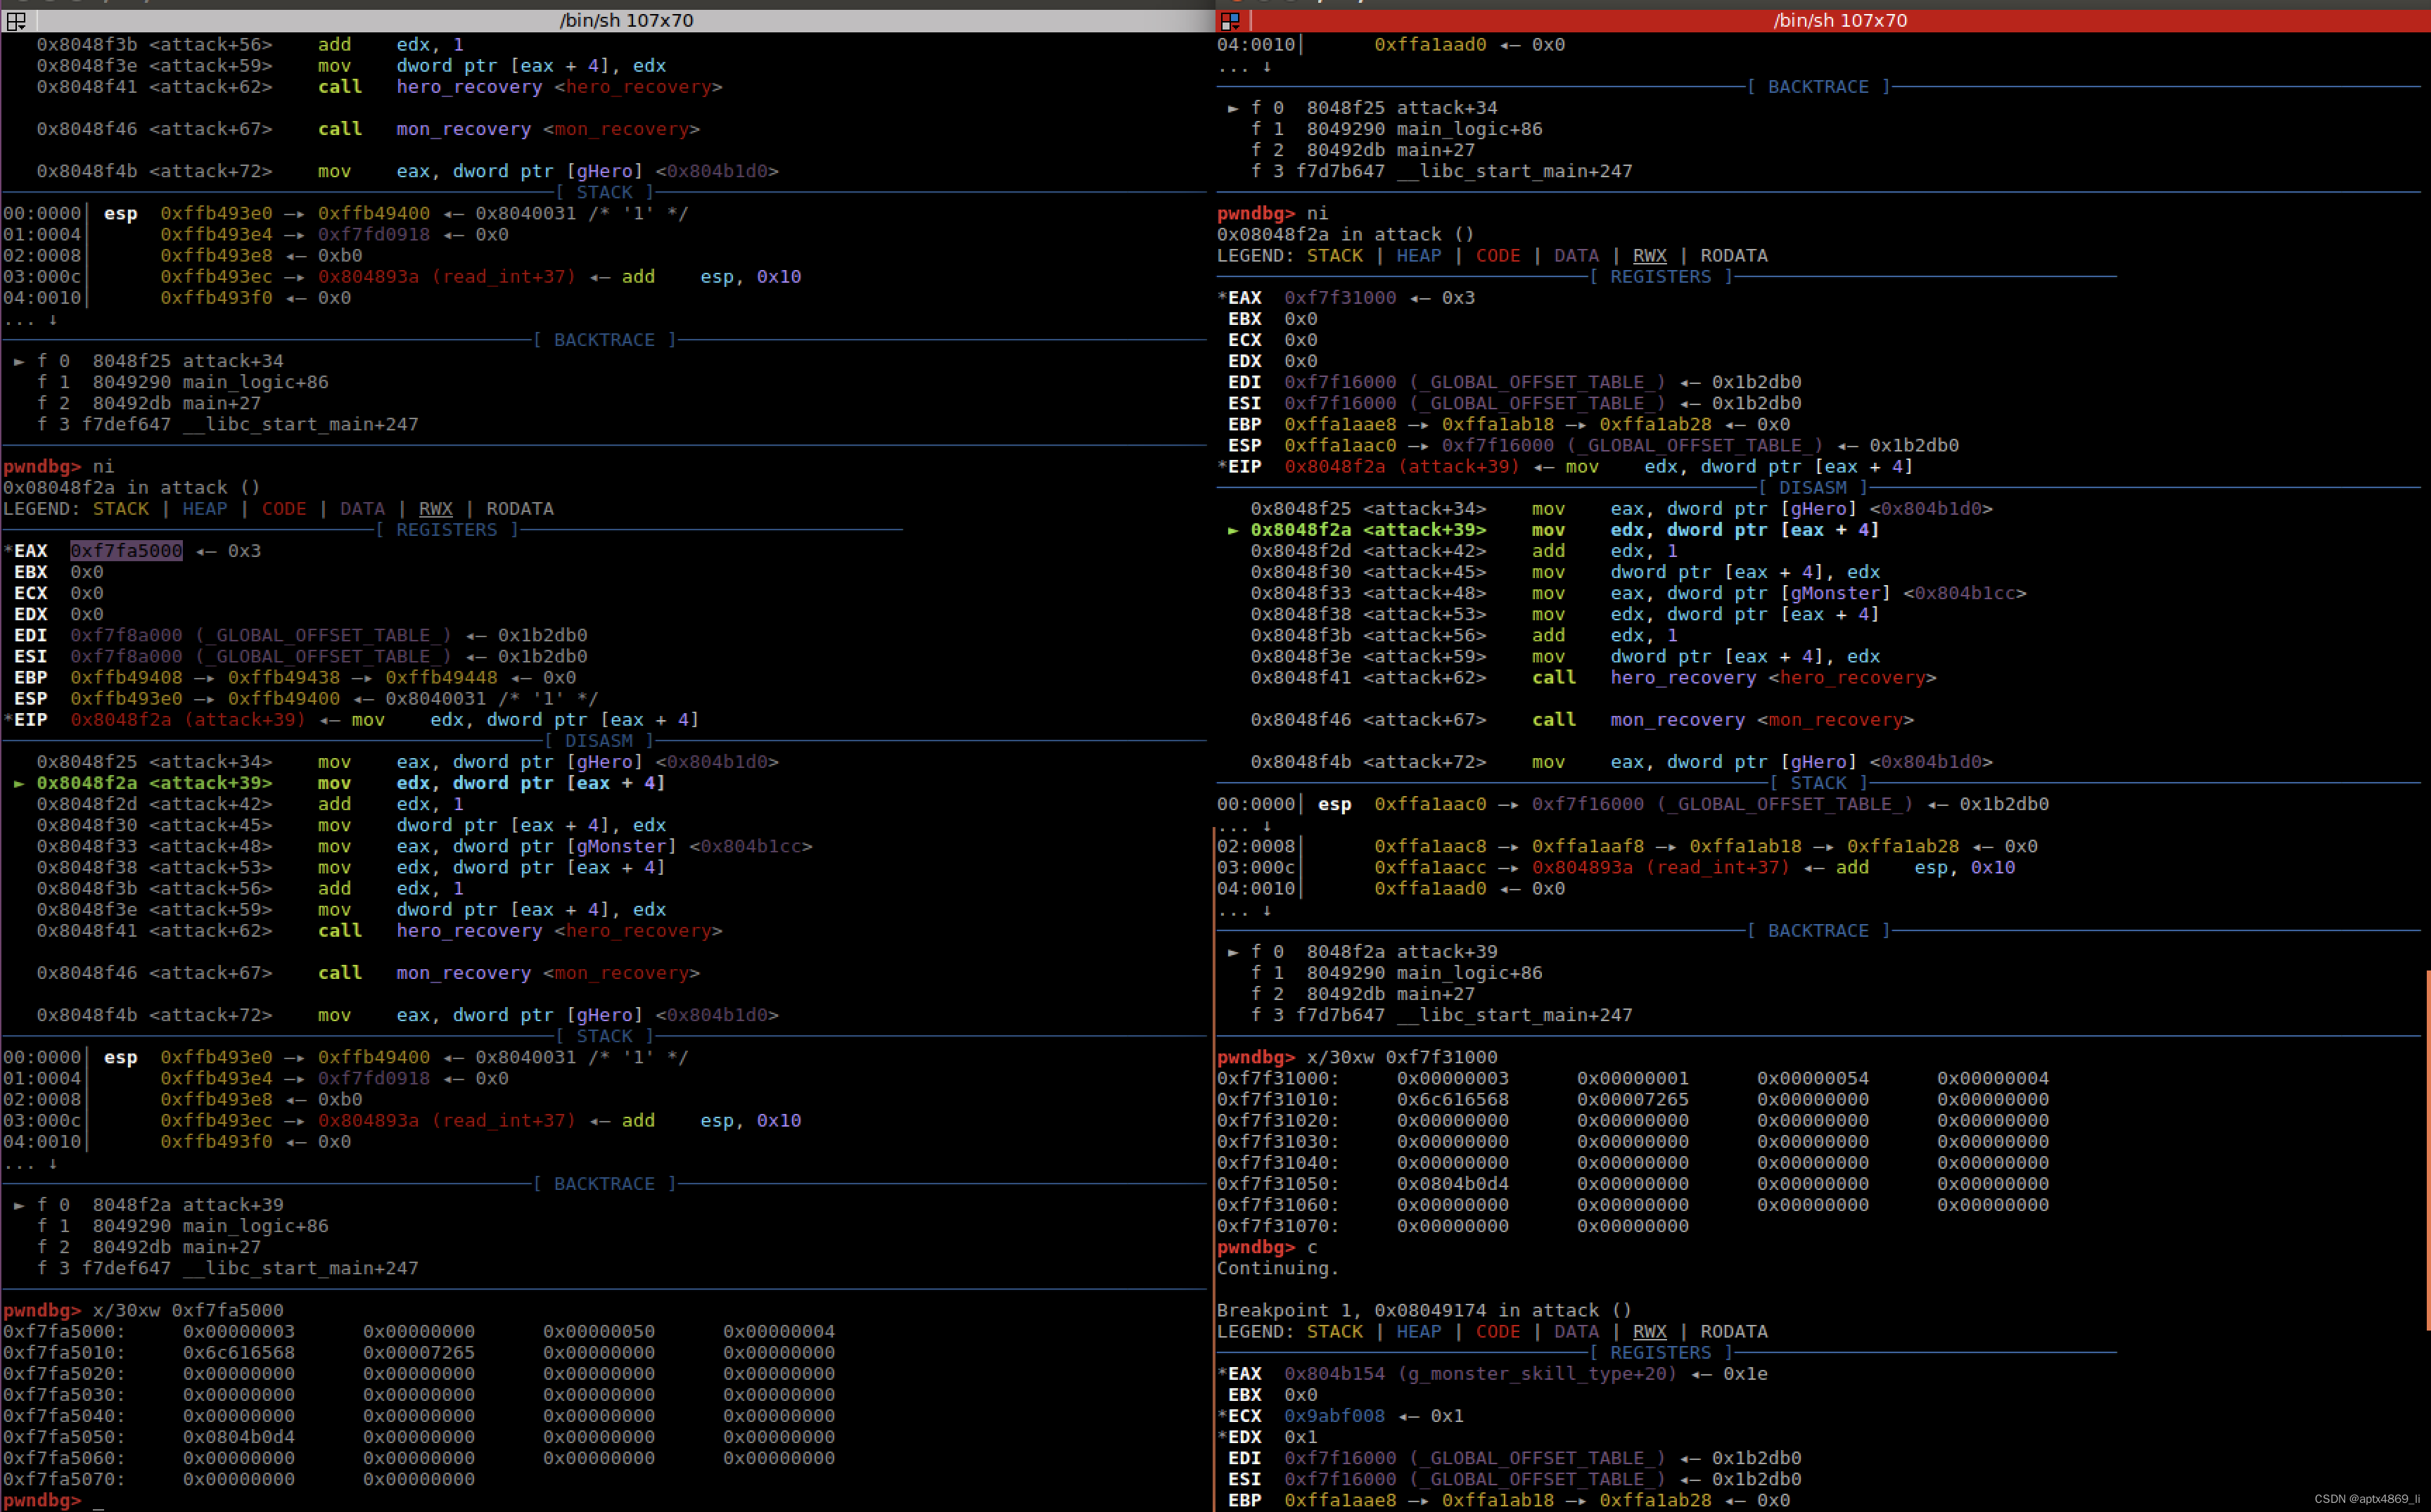Click the 'pwndbg> c' command line

[1267, 1247]
